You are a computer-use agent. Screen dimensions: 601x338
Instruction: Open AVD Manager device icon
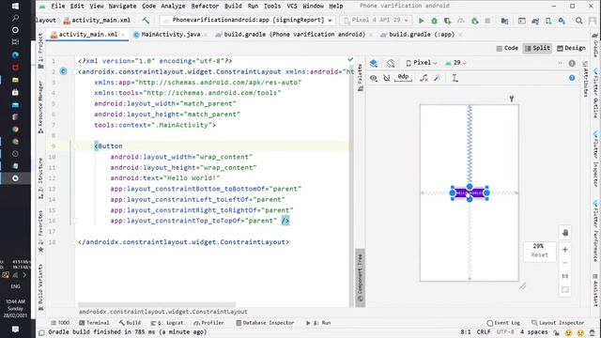548,21
